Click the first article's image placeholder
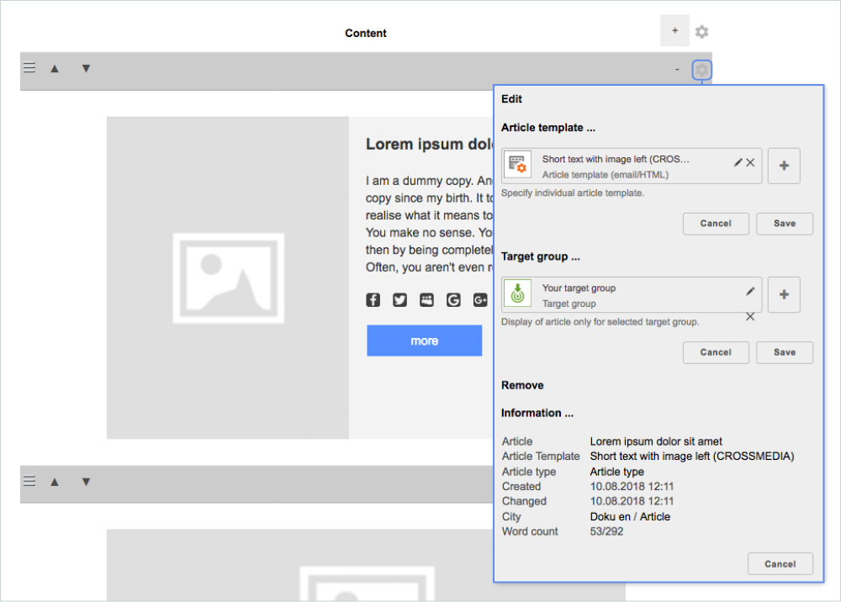The width and height of the screenshot is (841, 602). [228, 277]
